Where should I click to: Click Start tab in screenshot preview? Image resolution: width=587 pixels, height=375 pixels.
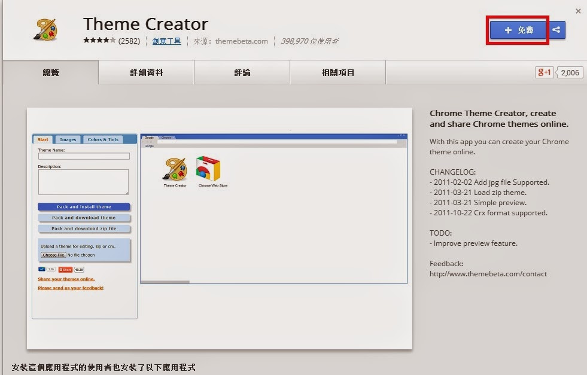tap(42, 139)
